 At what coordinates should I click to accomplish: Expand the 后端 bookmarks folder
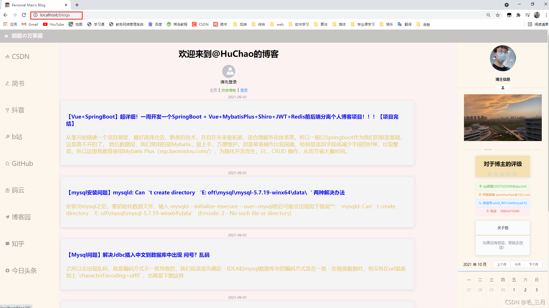pyautogui.click(x=240, y=24)
